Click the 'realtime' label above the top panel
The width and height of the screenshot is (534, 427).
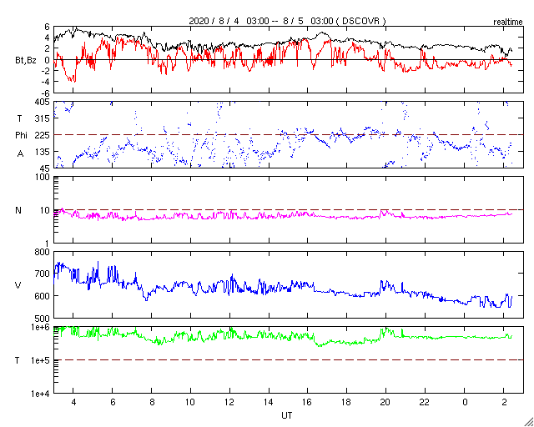pos(508,23)
